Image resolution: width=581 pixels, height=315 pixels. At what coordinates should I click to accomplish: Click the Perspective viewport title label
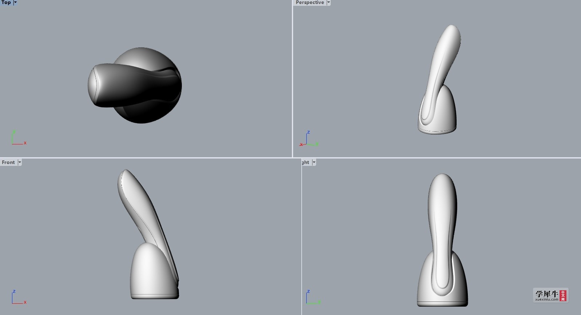pos(310,2)
